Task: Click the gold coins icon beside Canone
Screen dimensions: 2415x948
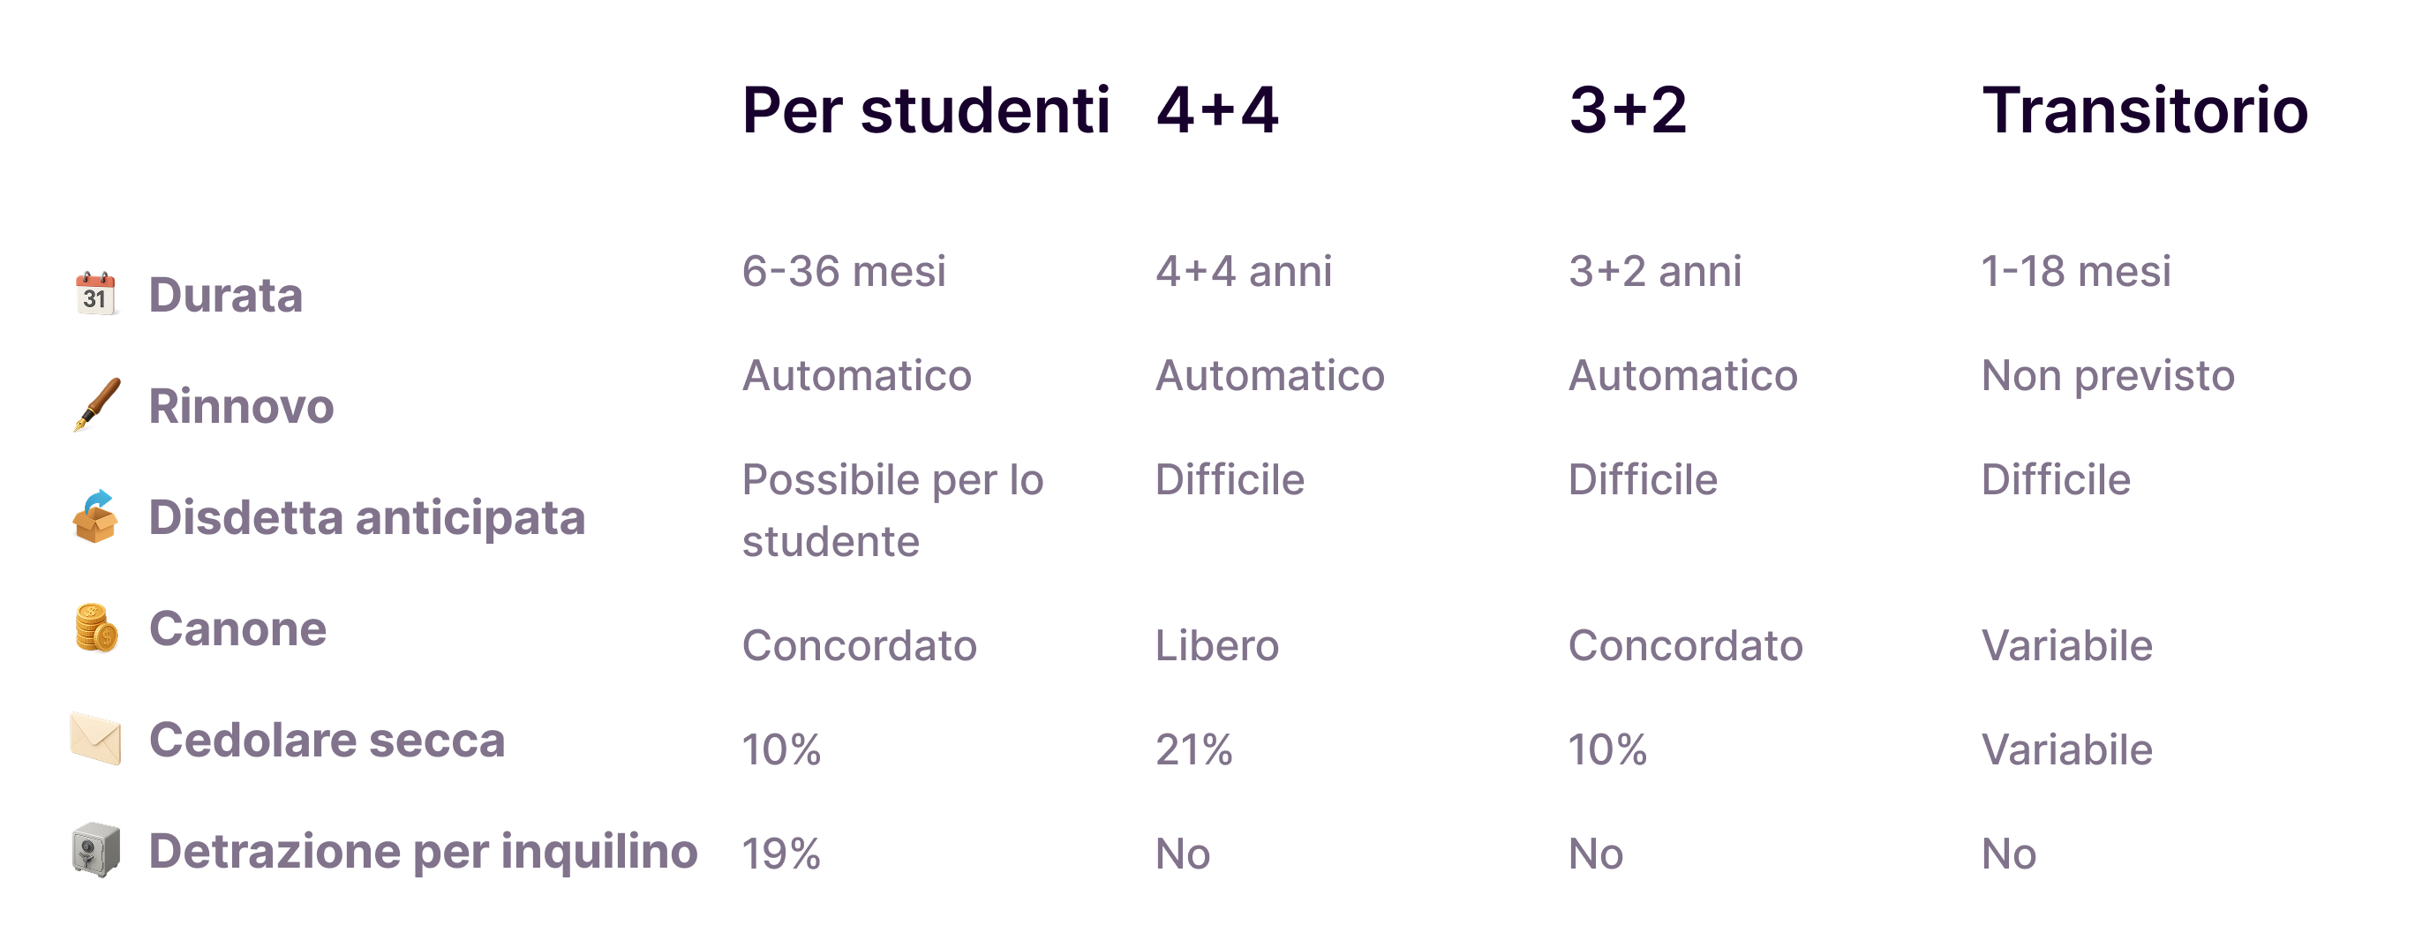Action: coord(95,628)
